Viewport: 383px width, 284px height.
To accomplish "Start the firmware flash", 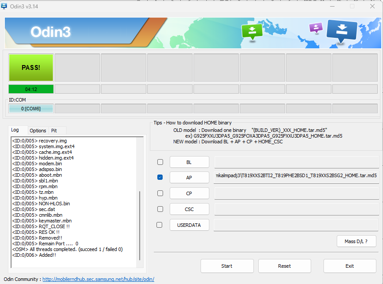I will coord(227,266).
